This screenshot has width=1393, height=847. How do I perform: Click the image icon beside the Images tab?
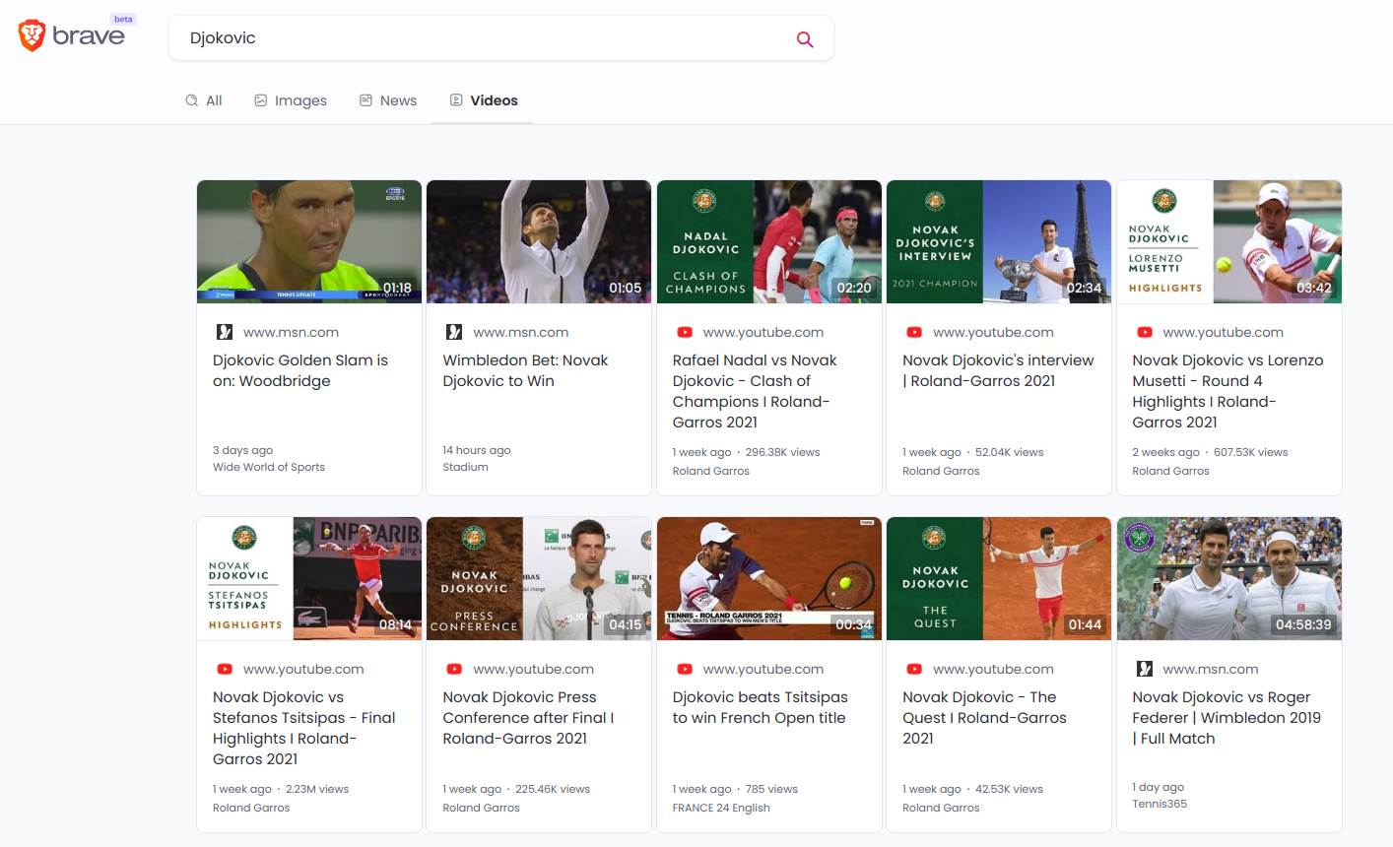[x=261, y=99]
